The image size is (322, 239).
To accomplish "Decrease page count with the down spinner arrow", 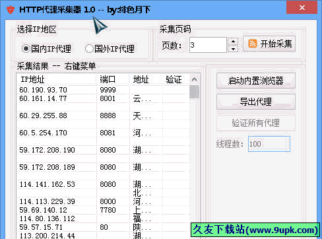I will click(233, 49).
